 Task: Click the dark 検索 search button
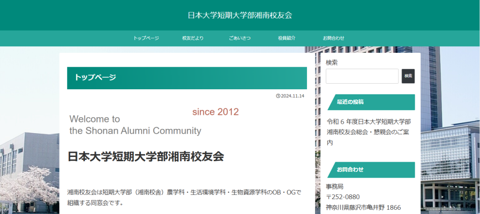408,76
